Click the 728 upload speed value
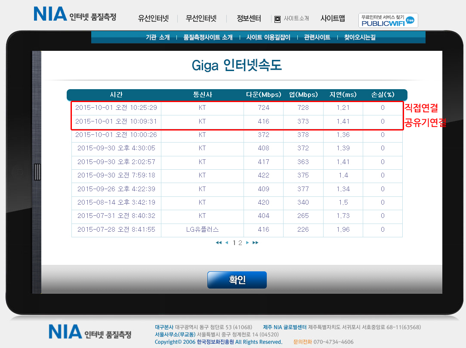466x348 pixels. tap(303, 108)
